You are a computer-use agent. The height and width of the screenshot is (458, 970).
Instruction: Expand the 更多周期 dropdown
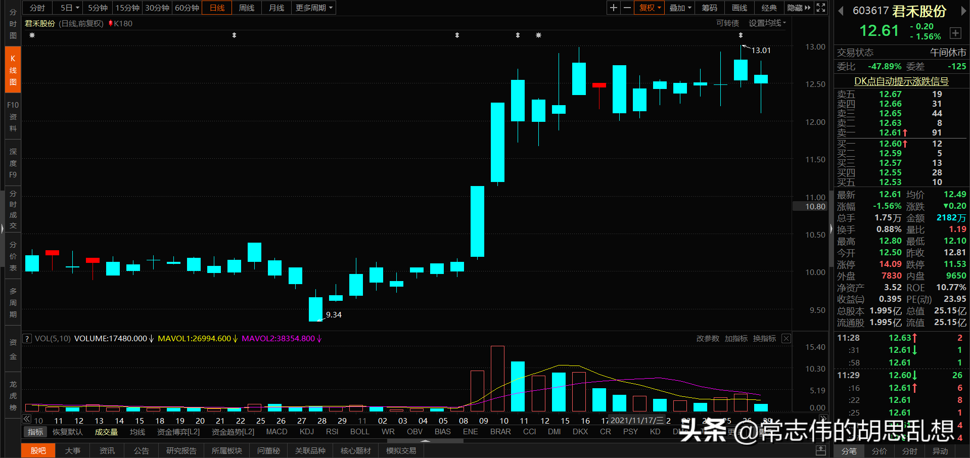click(313, 8)
